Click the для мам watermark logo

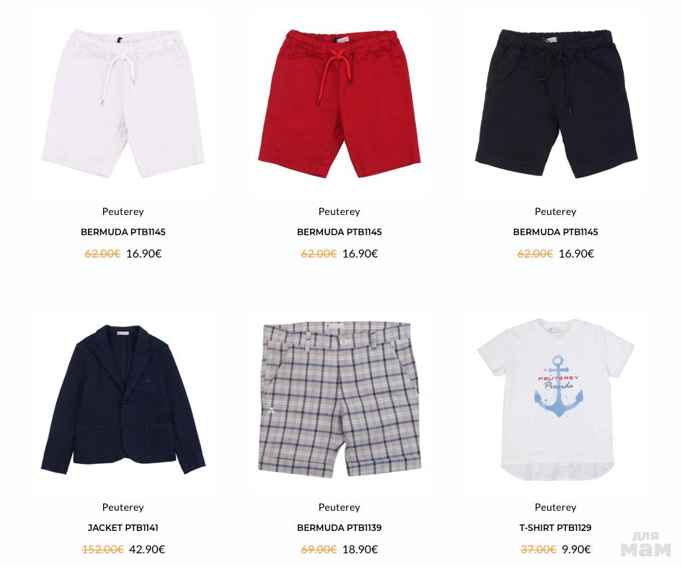(646, 544)
